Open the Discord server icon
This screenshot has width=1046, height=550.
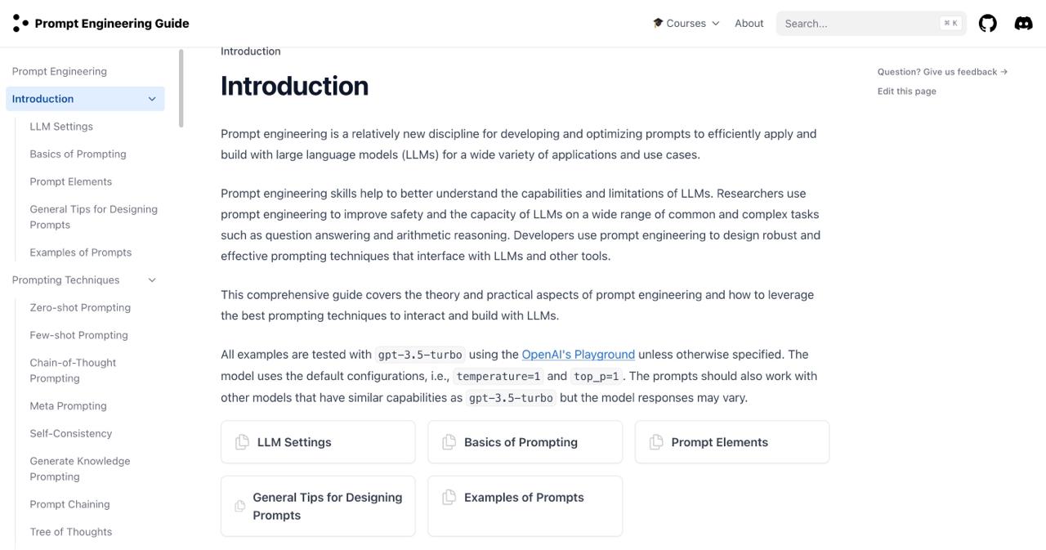click(x=1023, y=23)
